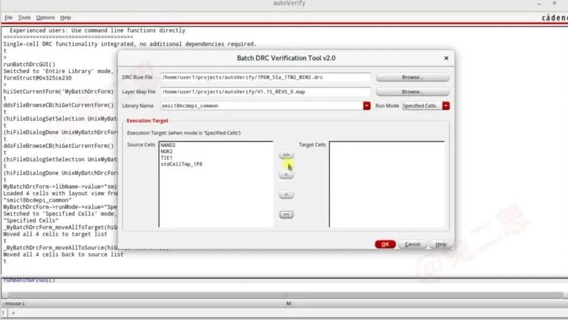Close the Batch DRC Verification dialog
568x320 pixels.
tap(446, 58)
